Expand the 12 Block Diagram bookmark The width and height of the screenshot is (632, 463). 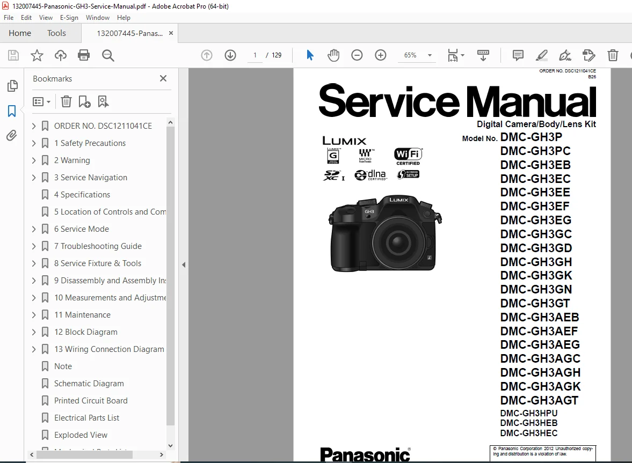tap(34, 332)
